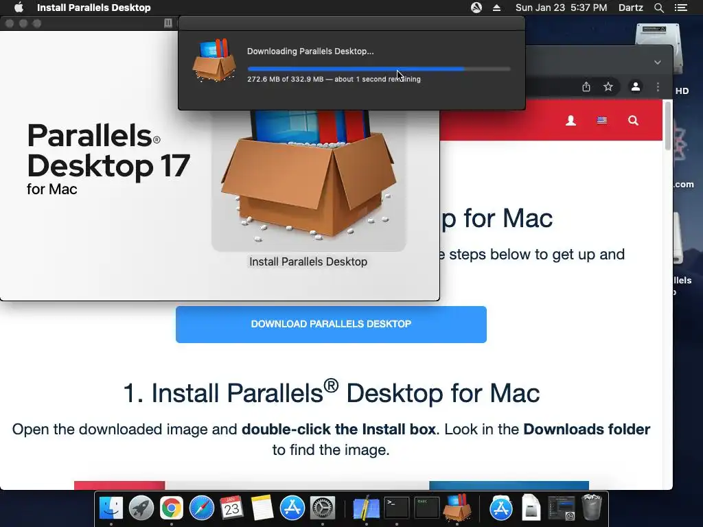Click 'Downloads folder' bold text
The width and height of the screenshot is (703, 527).
pyautogui.click(x=586, y=430)
